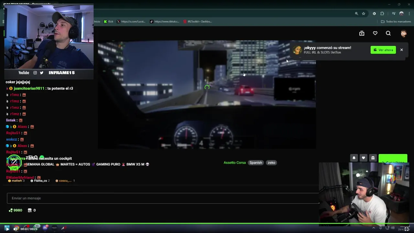Click the Assetto Corsa stream video player
414x233 pixels.
pos(207,94)
